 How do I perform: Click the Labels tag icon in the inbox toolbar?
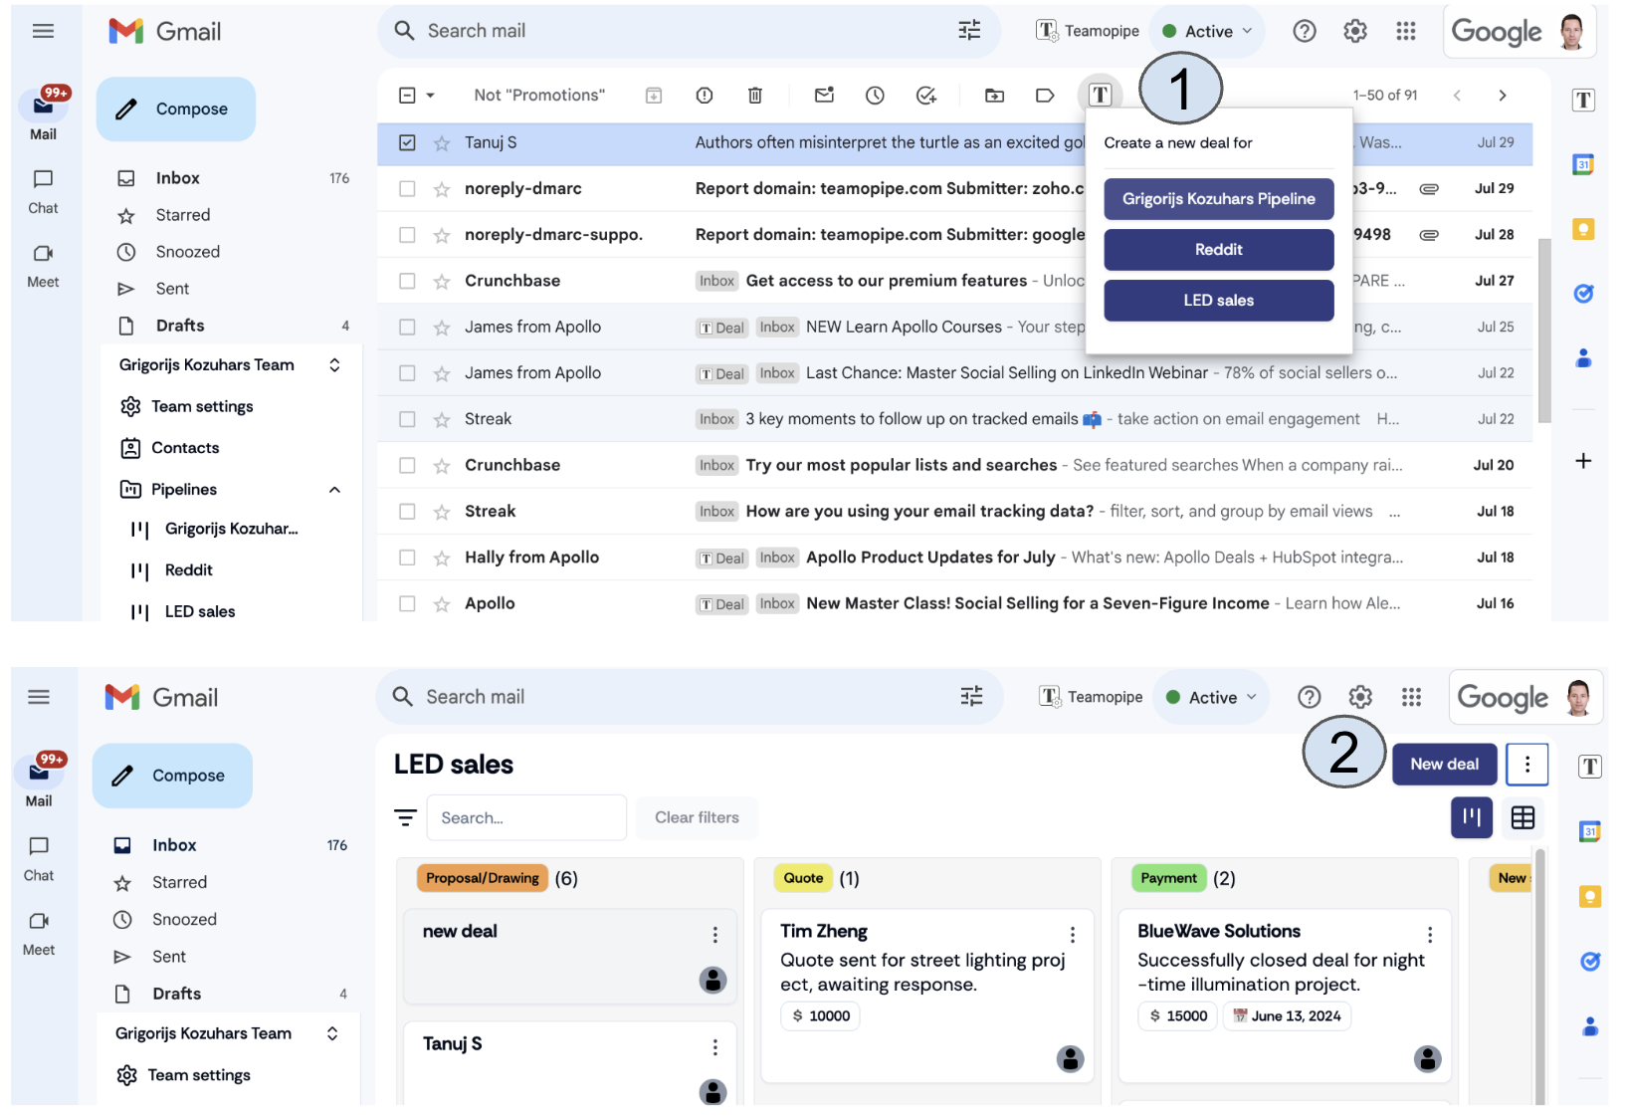click(1045, 96)
